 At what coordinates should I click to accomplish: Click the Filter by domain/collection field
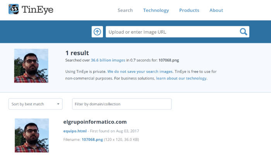tap(122, 104)
